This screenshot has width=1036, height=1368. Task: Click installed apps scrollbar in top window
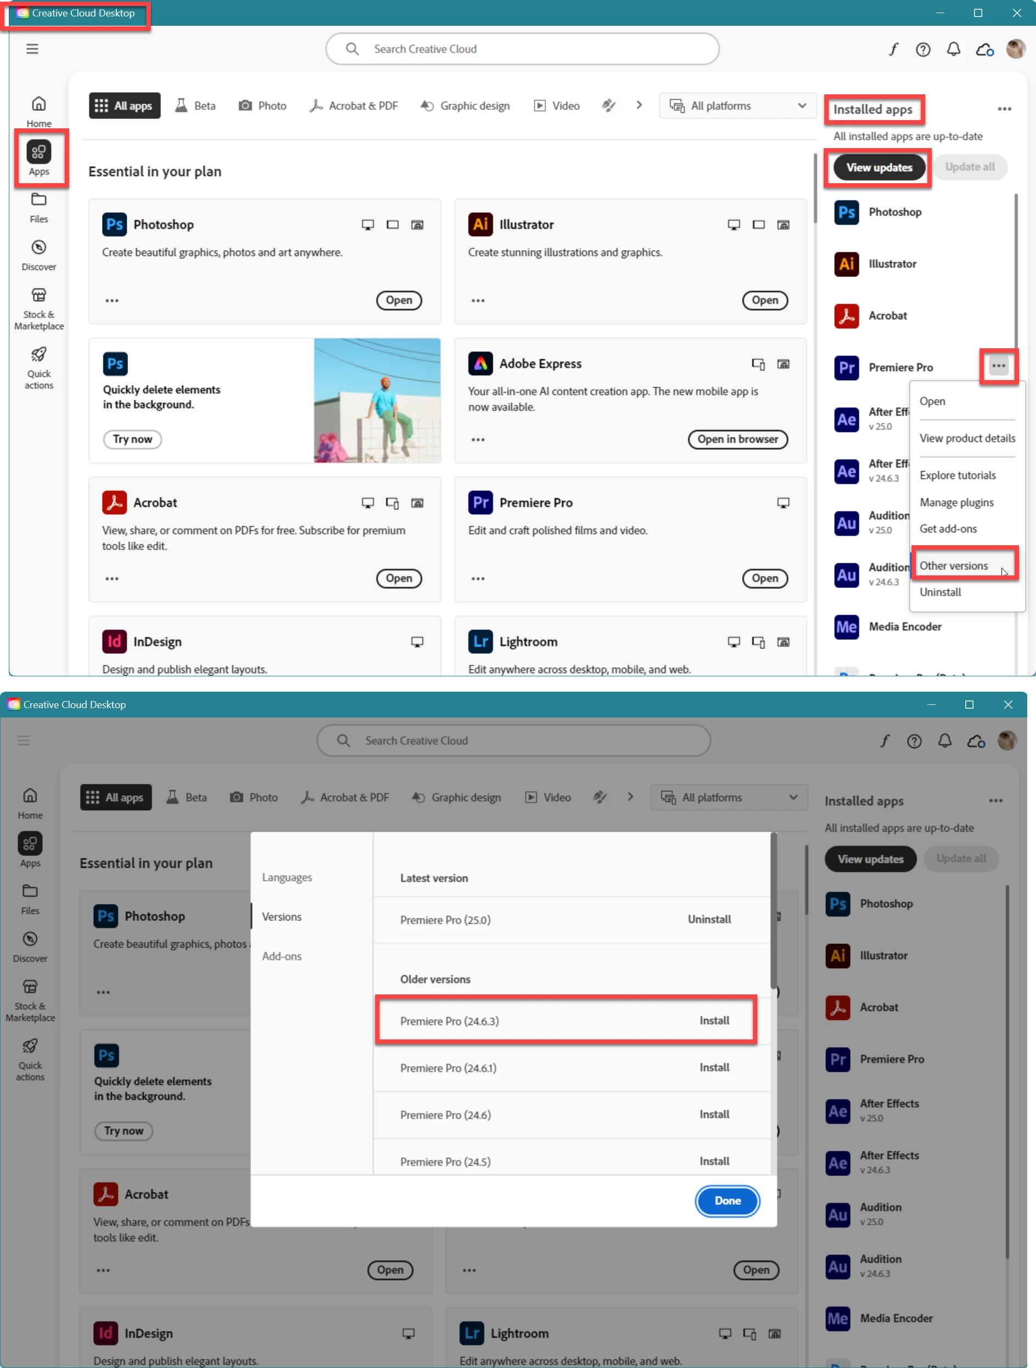coord(1016,272)
